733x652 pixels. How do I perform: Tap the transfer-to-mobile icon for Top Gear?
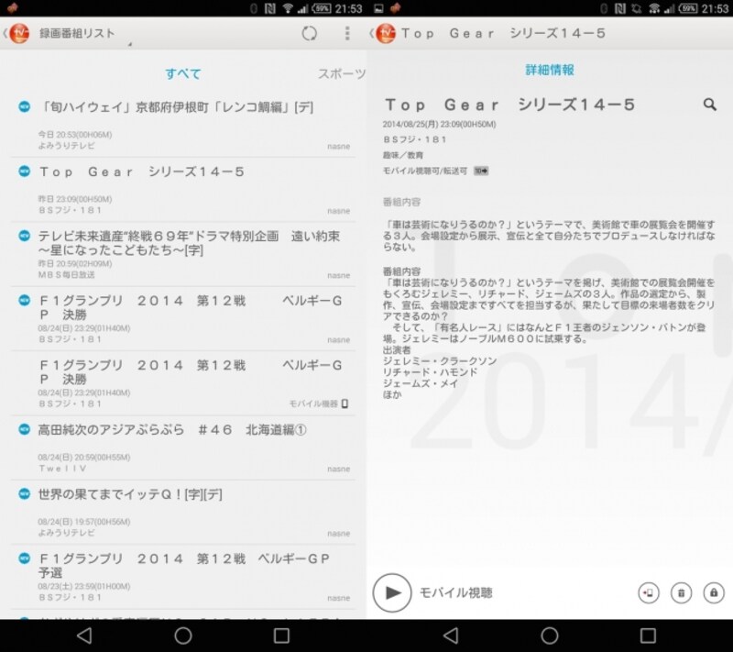648,592
